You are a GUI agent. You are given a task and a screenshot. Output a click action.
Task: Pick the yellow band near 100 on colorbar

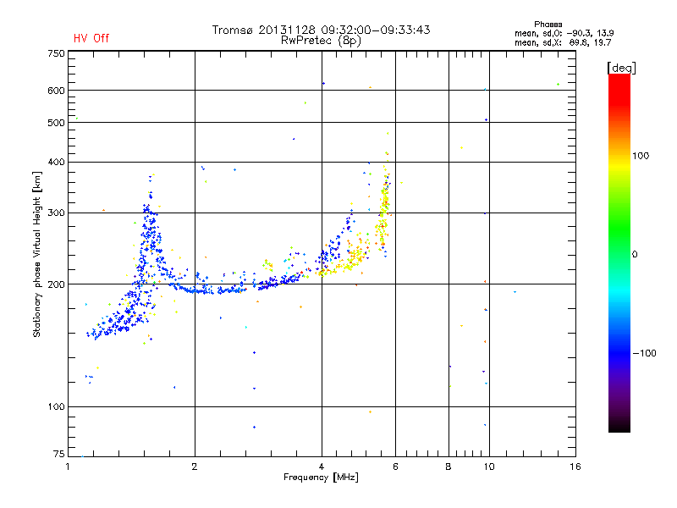pyautogui.click(x=619, y=165)
